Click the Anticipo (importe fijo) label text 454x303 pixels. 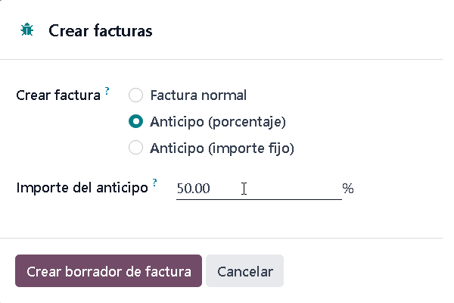pyautogui.click(x=222, y=148)
